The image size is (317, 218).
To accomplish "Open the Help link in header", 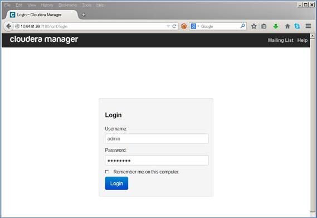I will point(303,40).
